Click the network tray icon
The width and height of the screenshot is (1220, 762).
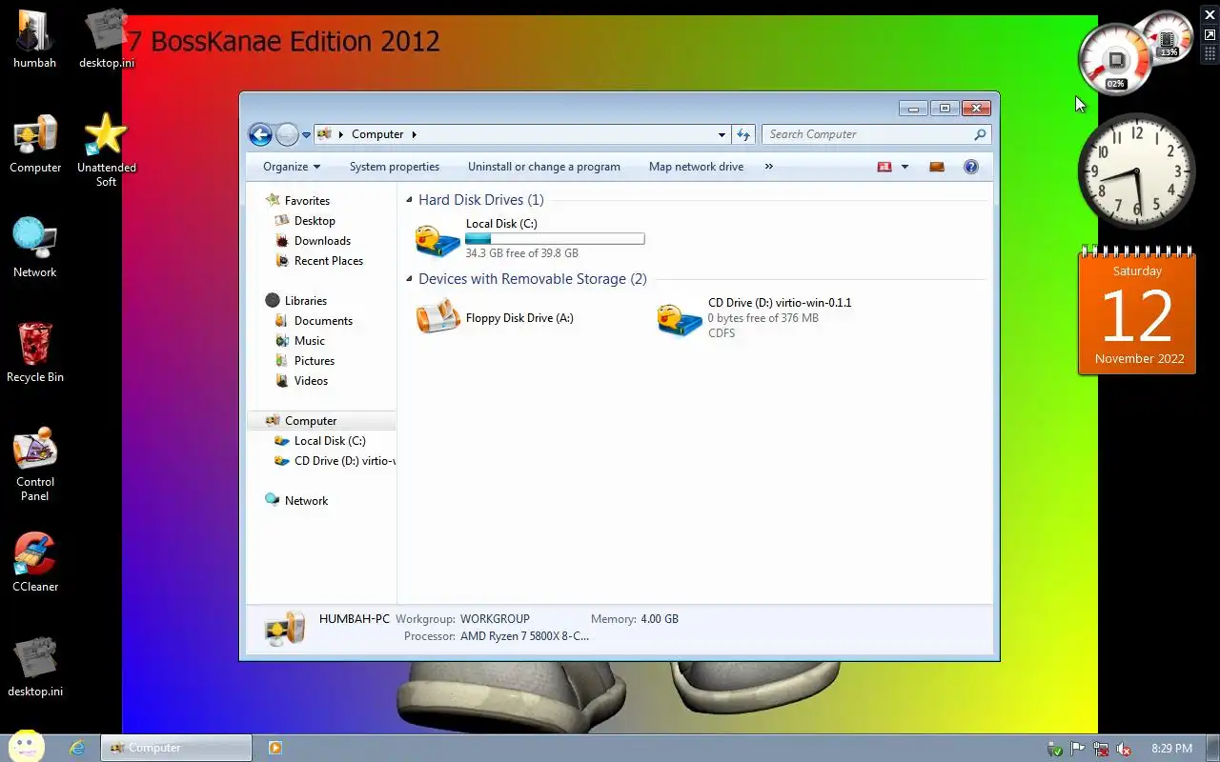pyautogui.click(x=1101, y=749)
